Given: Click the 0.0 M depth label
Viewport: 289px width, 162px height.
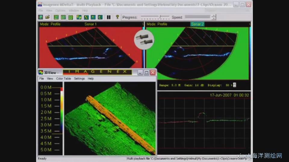Looking at the screenshot, I should point(46,87).
